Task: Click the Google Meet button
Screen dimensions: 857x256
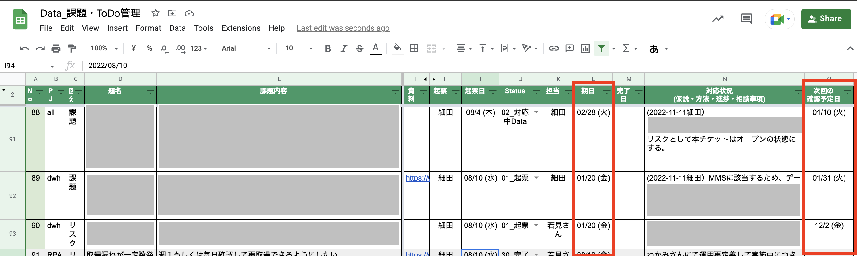Action: (780, 19)
